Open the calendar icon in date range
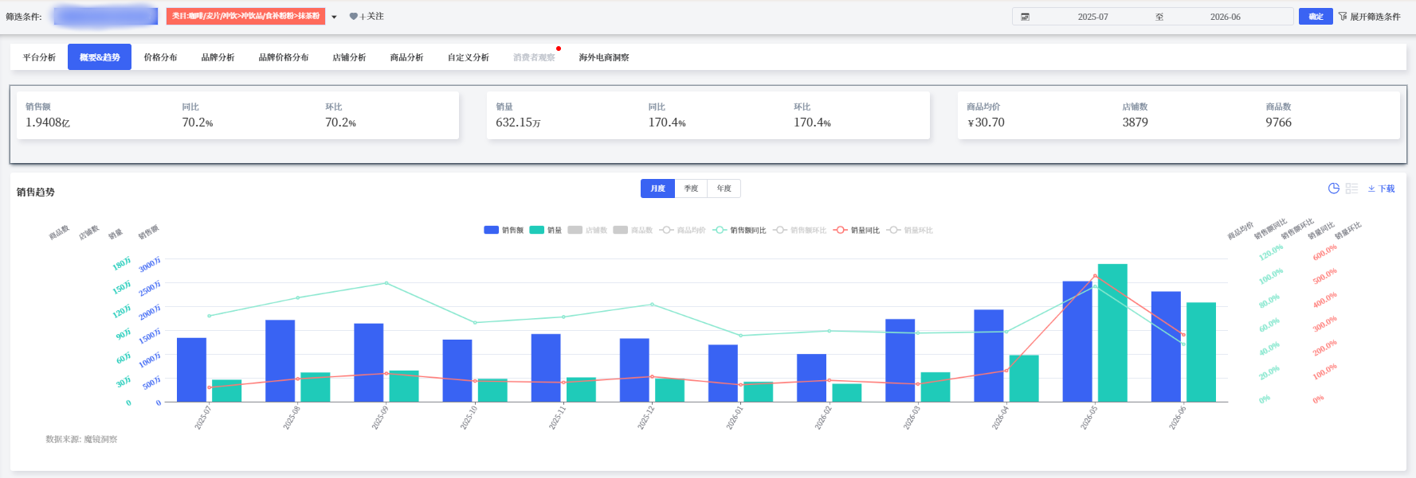 pos(1025,17)
